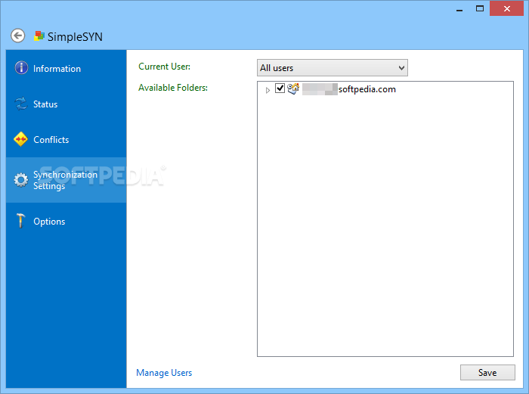This screenshot has height=394, width=529.
Task: Click the back arrow button
Action: (x=18, y=36)
